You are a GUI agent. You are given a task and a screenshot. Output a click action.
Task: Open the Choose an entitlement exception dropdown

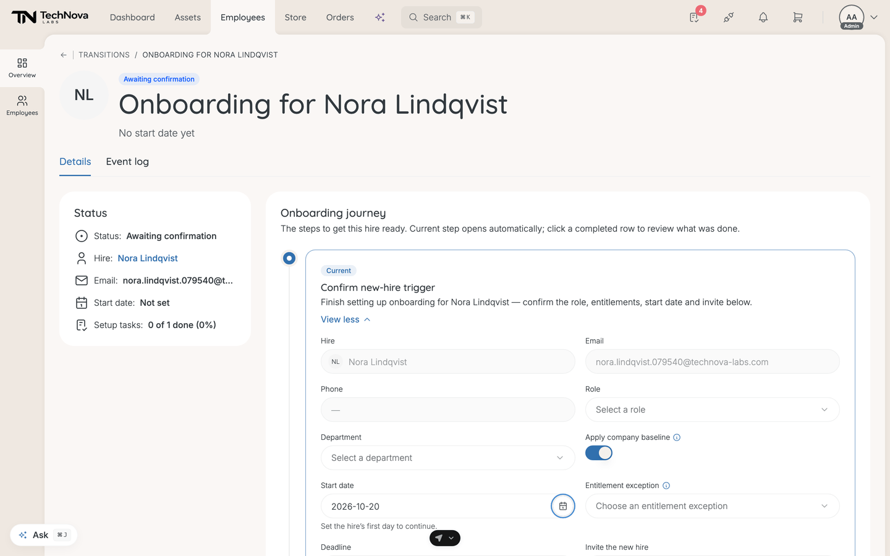click(x=712, y=506)
